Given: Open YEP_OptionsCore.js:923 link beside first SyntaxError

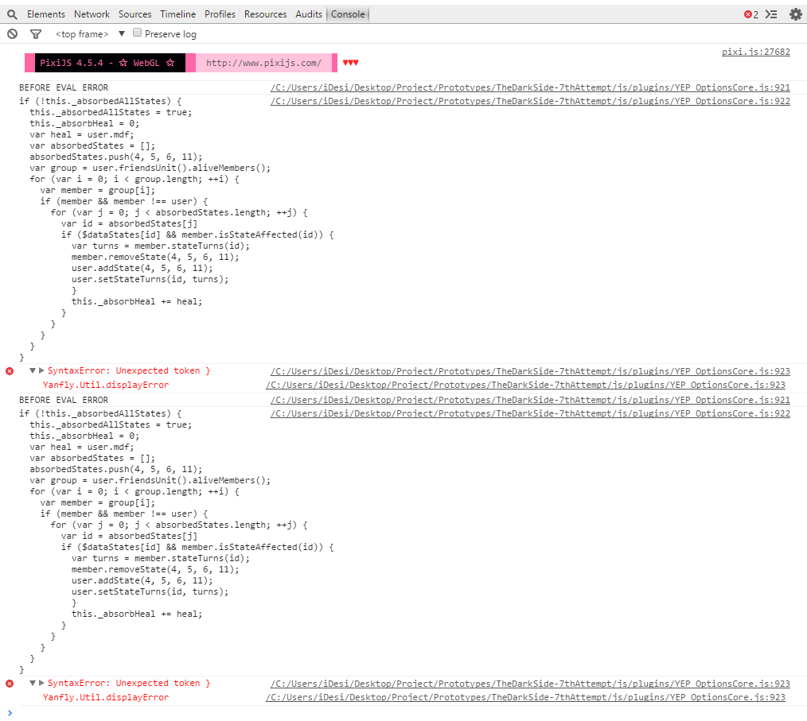Looking at the screenshot, I should tap(530, 371).
